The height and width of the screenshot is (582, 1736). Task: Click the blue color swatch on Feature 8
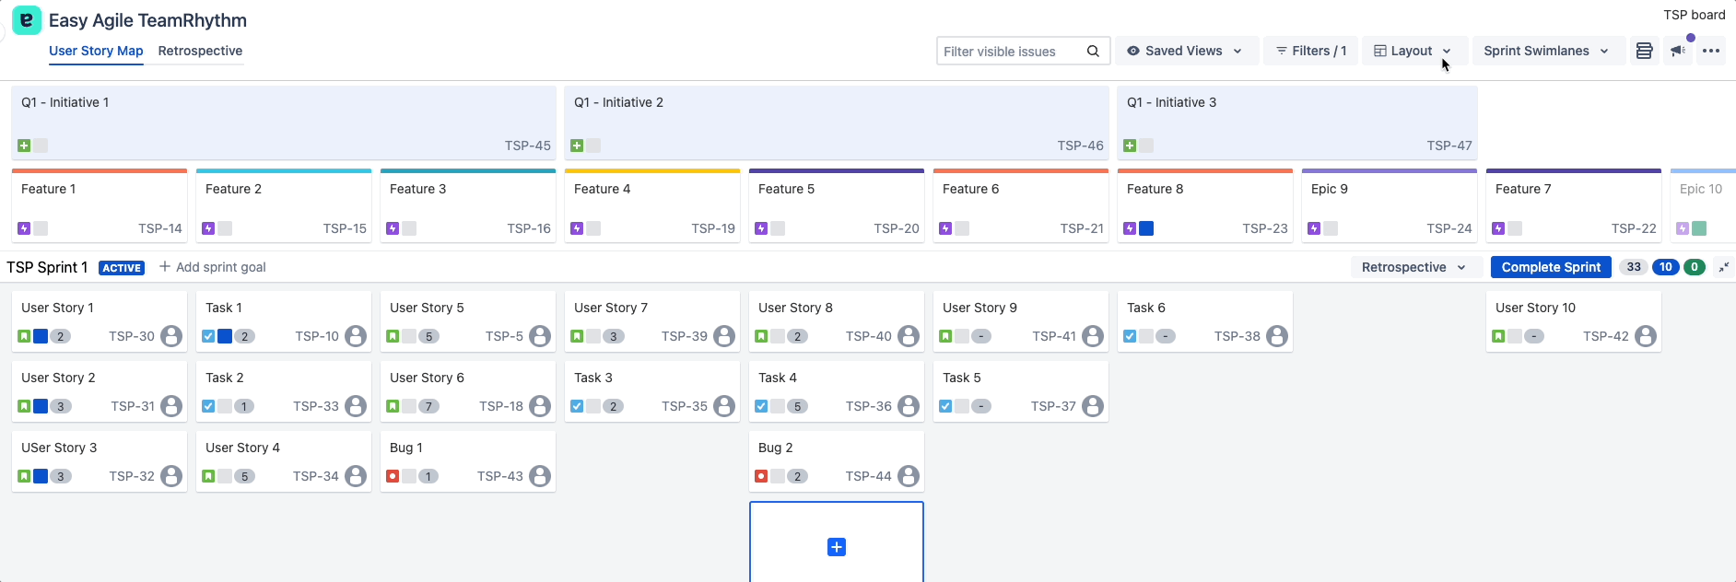(1146, 228)
